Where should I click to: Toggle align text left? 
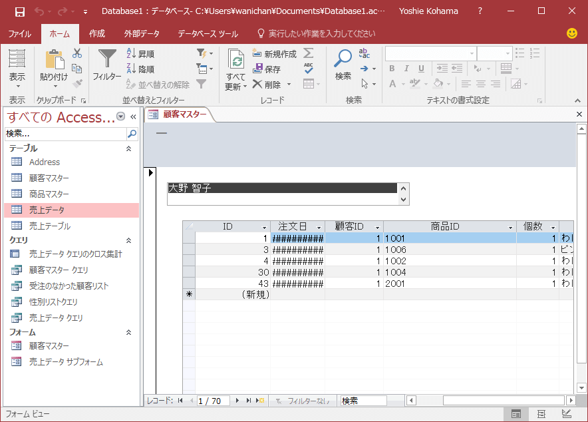click(x=466, y=84)
